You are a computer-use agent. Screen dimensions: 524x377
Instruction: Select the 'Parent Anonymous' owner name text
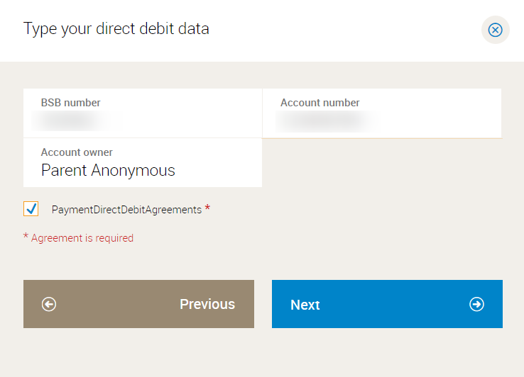tap(108, 171)
